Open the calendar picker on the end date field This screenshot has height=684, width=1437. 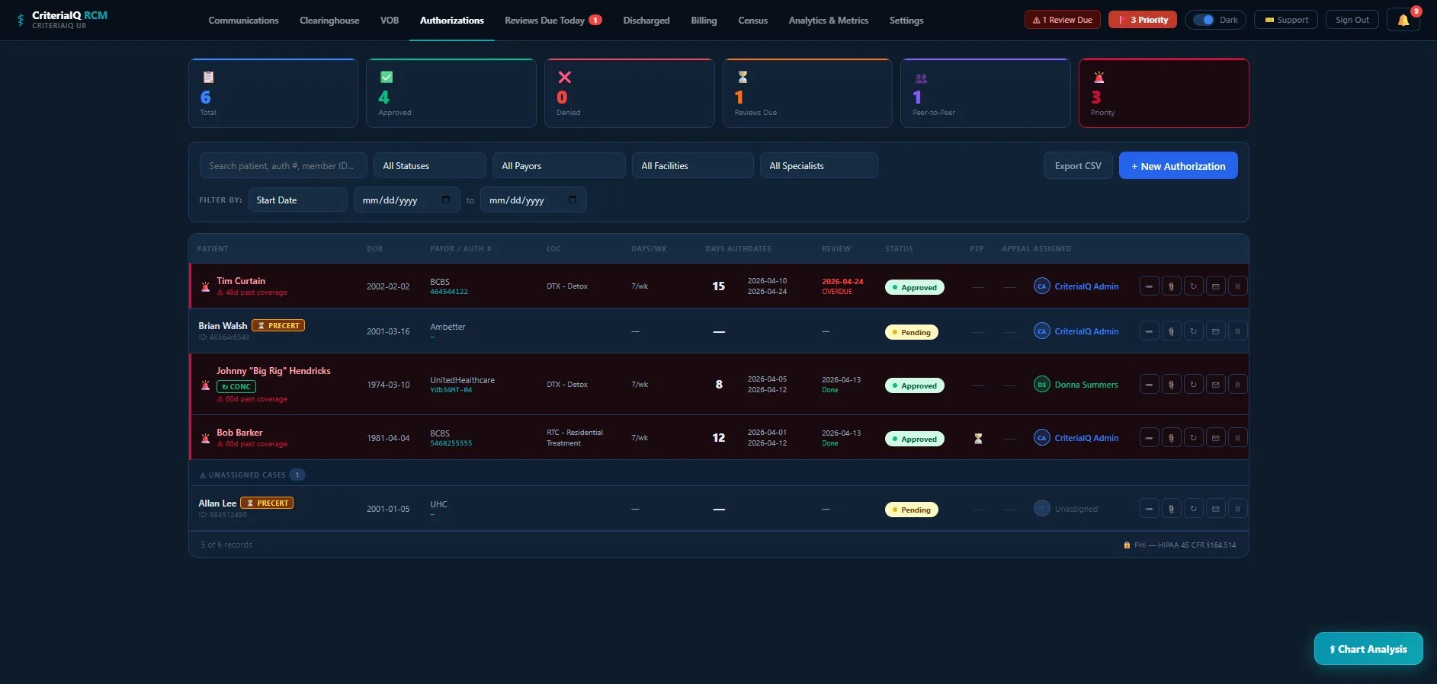click(573, 200)
